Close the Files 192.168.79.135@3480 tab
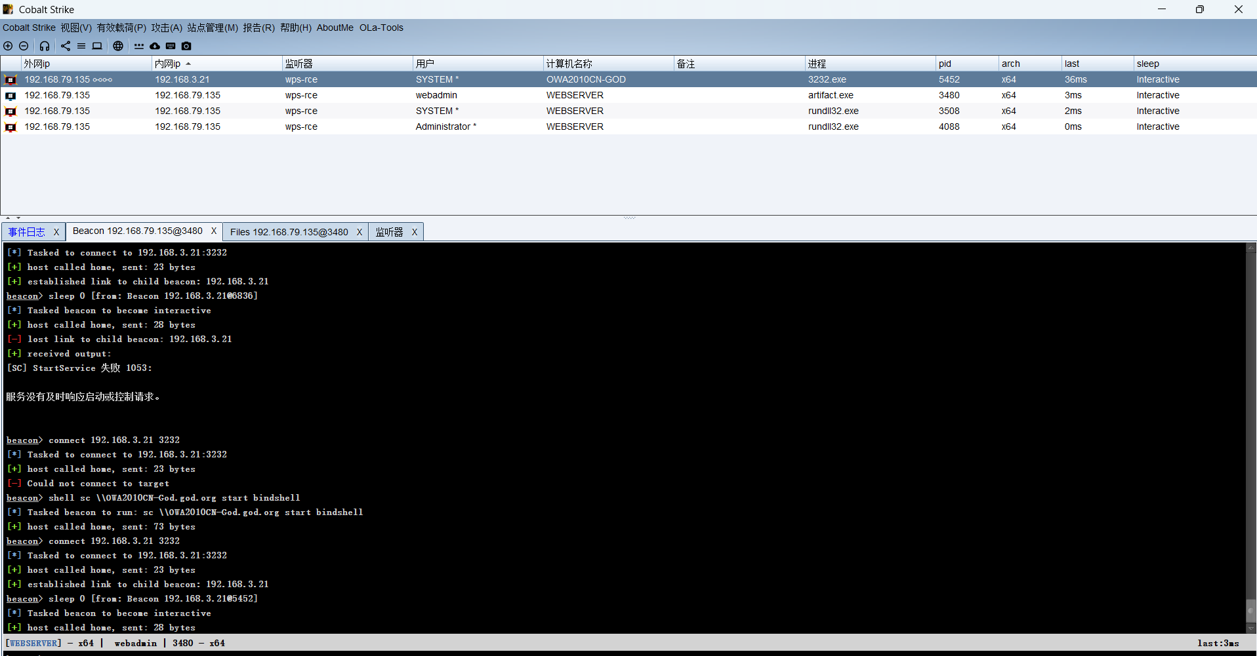The height and width of the screenshot is (656, 1257). [360, 232]
